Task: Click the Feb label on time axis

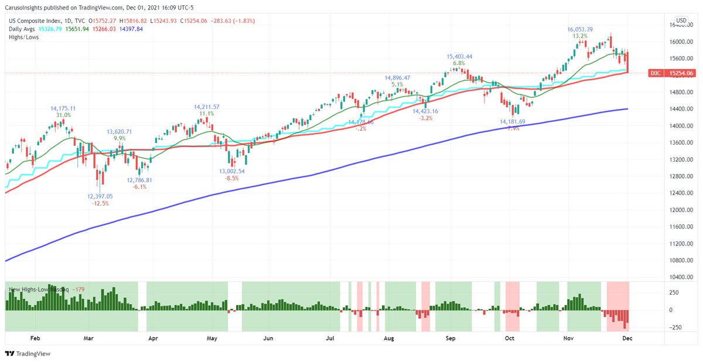Action: [x=34, y=339]
